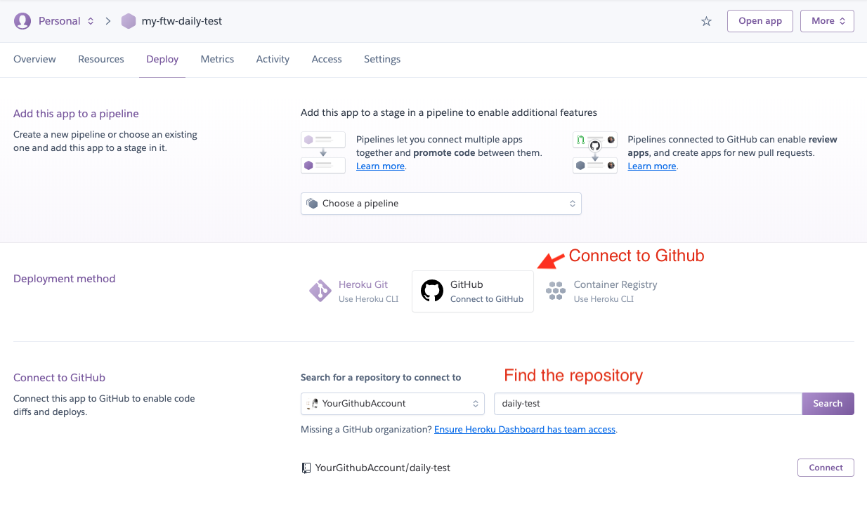The width and height of the screenshot is (867, 514).
Task: Switch to the Metrics tab
Action: 217,59
